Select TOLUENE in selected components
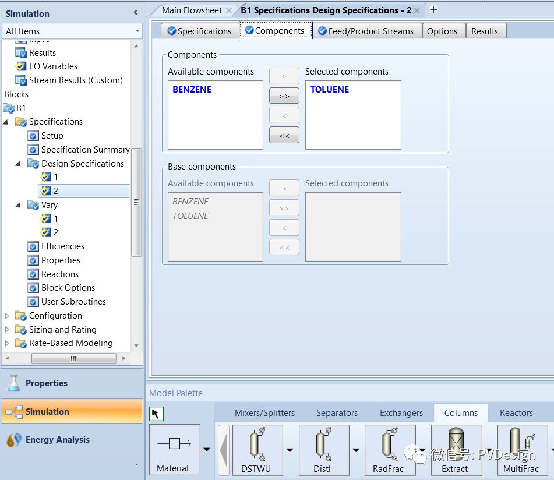 (330, 89)
